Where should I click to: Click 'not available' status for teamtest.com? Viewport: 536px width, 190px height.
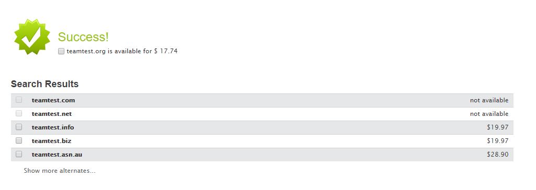point(489,100)
